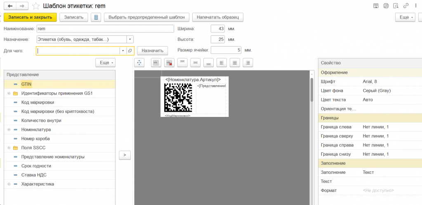Align content to bottom
The height and width of the screenshot is (205, 422).
pos(209,63)
